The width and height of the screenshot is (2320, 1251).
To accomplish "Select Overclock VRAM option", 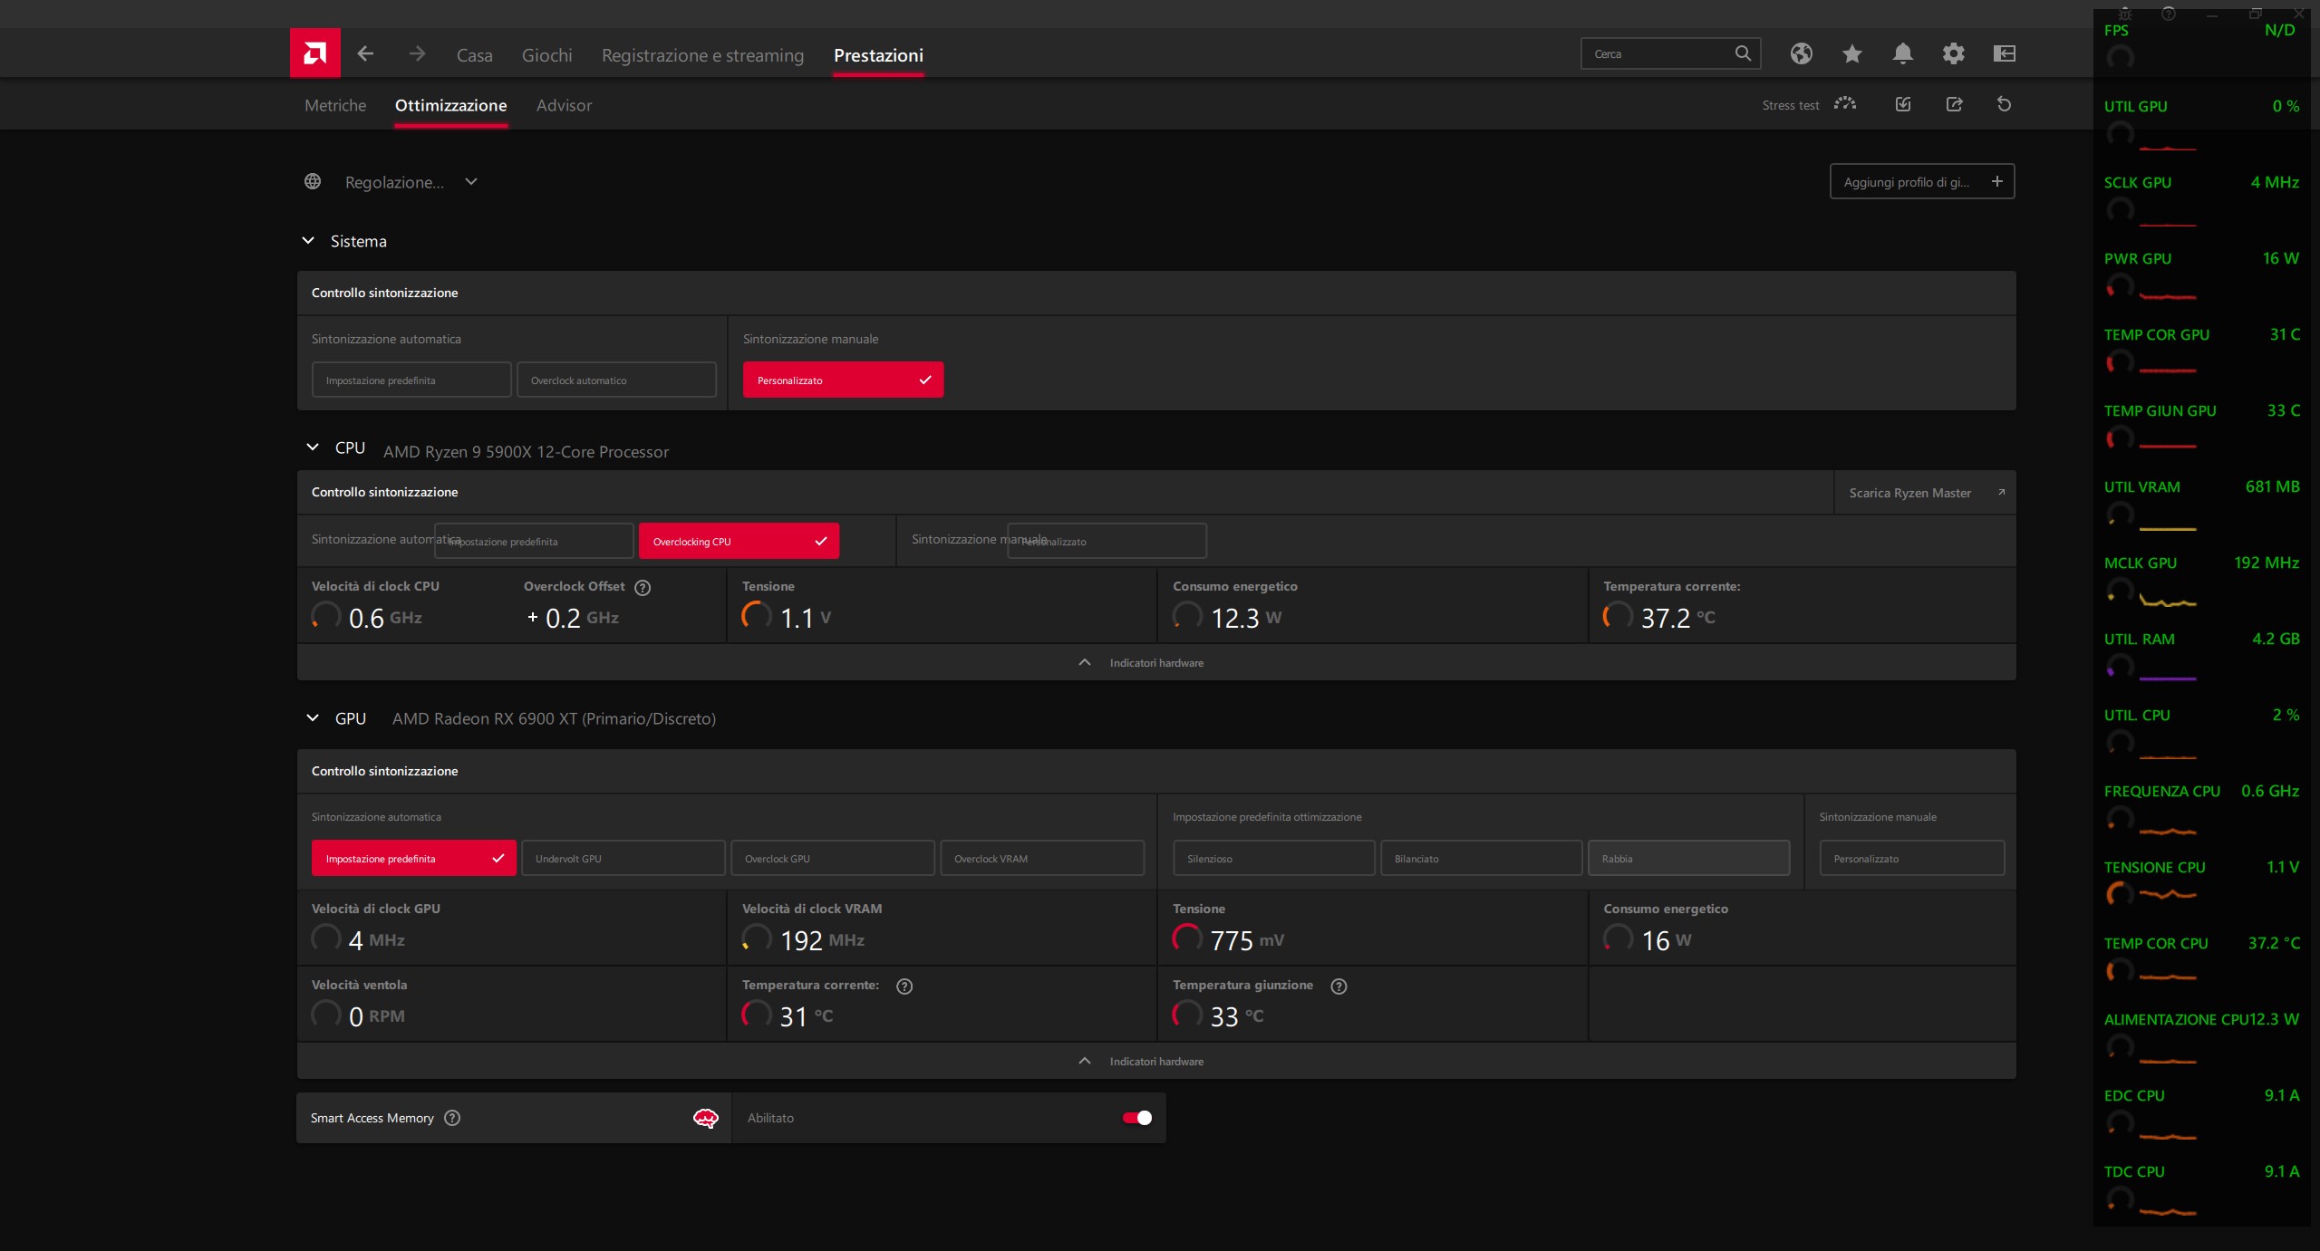I will coord(1042,858).
